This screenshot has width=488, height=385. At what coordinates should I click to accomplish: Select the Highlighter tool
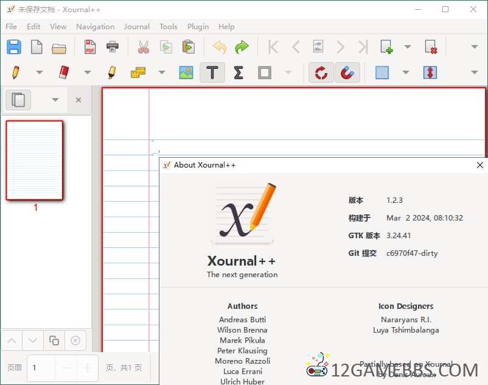112,72
